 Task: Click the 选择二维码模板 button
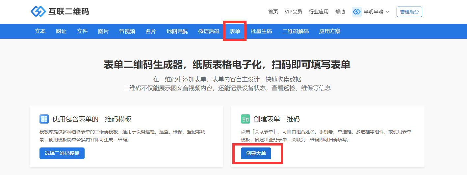62,153
